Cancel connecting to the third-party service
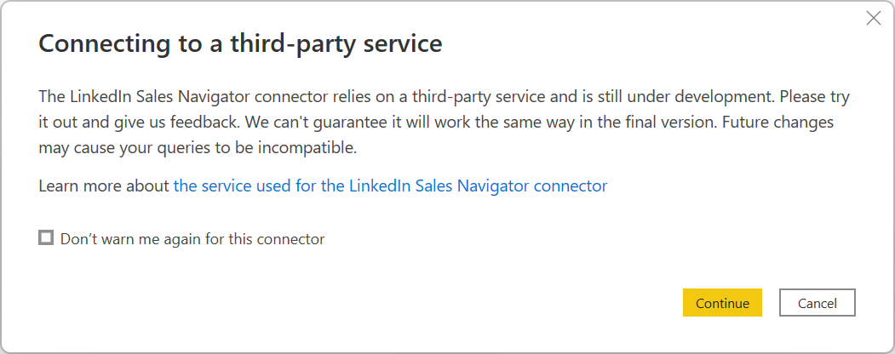895x354 pixels. (817, 303)
